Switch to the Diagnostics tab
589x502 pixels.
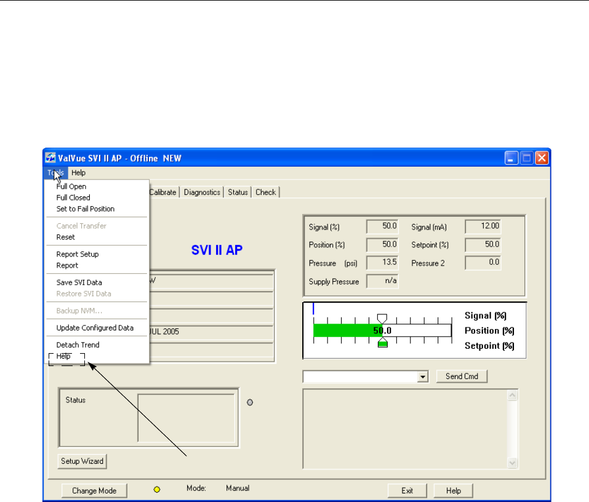(x=202, y=192)
